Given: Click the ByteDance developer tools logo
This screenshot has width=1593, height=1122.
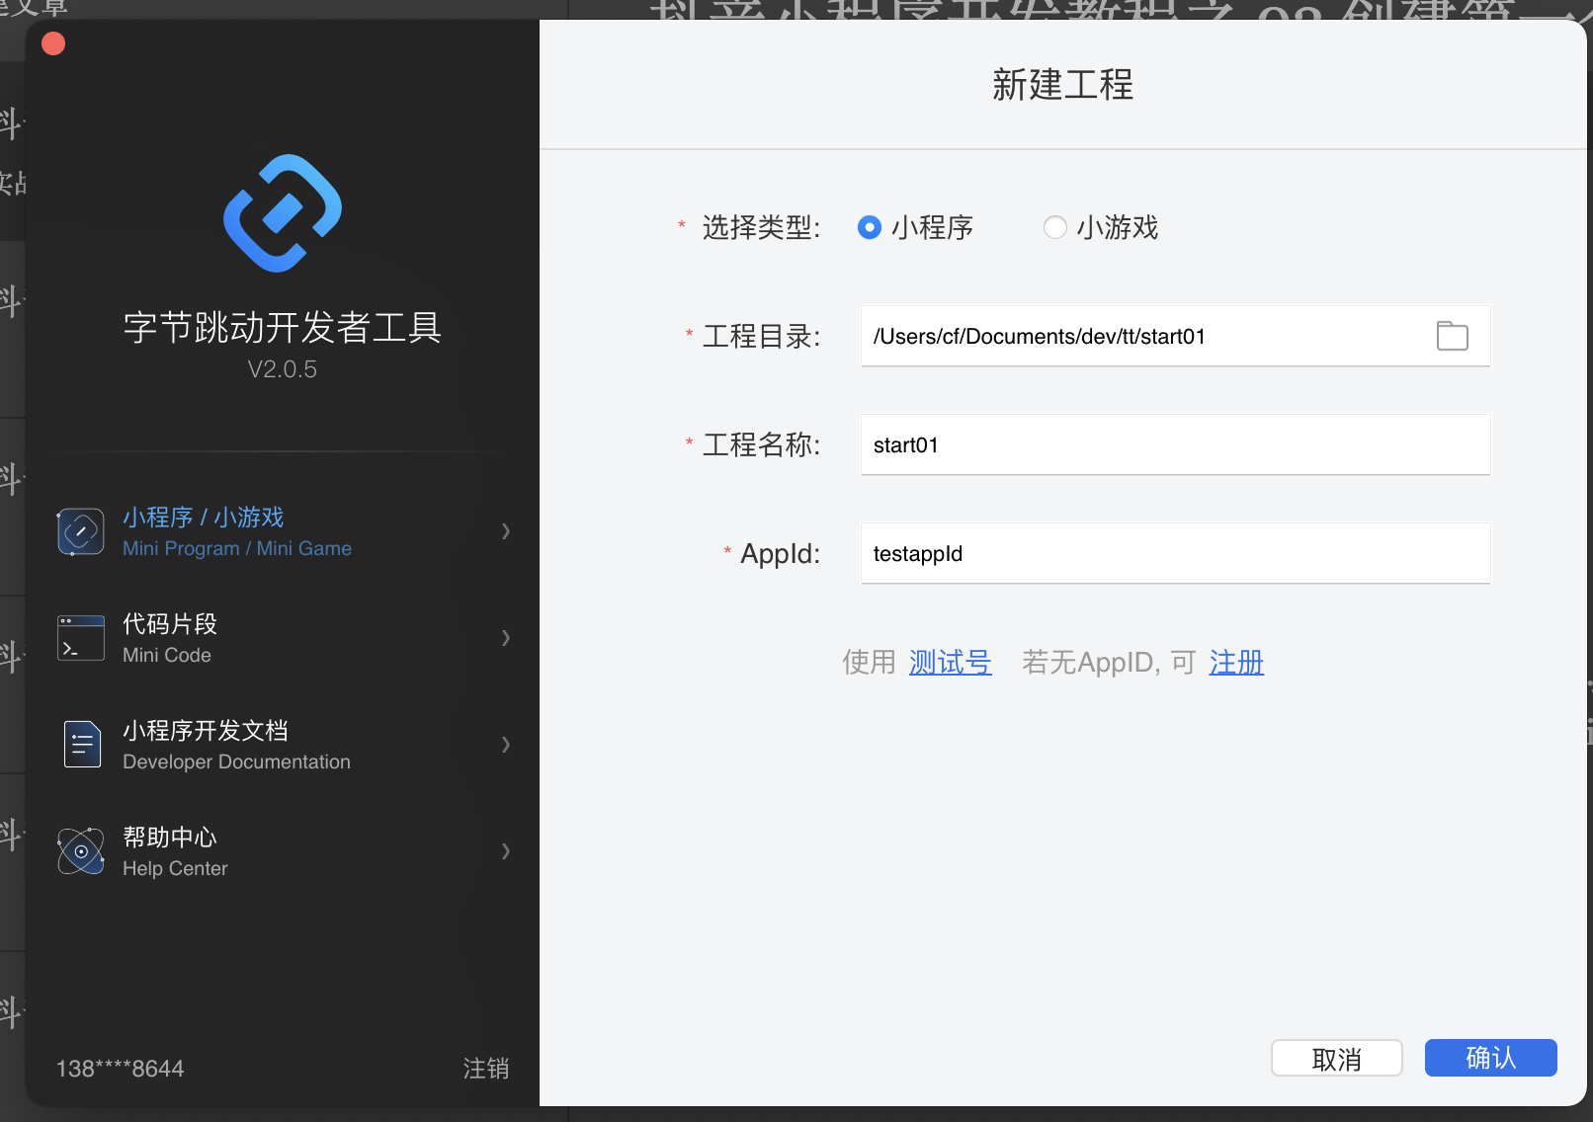Looking at the screenshot, I should 283,213.
